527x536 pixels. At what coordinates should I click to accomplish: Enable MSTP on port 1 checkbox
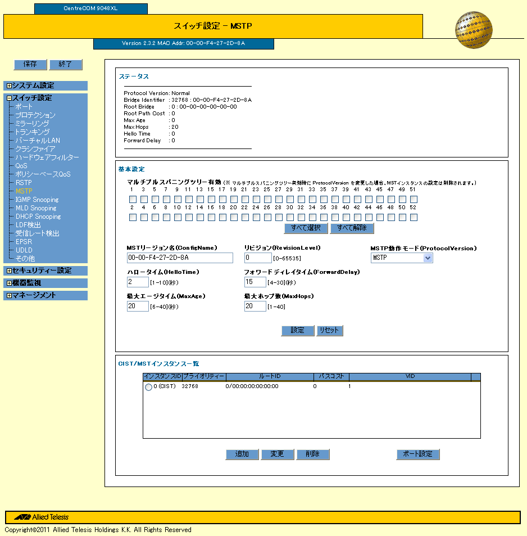pyautogui.click(x=133, y=199)
